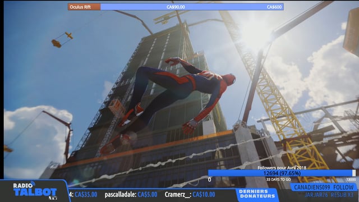The image size is (359, 202).
Task: Click the orange crate on the building scaffold
Action: (116, 107)
